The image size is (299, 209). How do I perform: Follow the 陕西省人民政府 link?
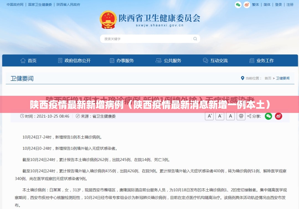click(68, 5)
